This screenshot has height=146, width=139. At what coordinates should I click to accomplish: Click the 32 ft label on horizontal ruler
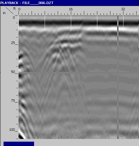[123, 9]
